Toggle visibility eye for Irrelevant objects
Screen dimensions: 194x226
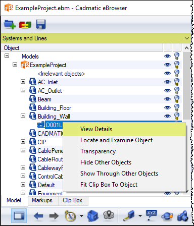[x=167, y=74]
